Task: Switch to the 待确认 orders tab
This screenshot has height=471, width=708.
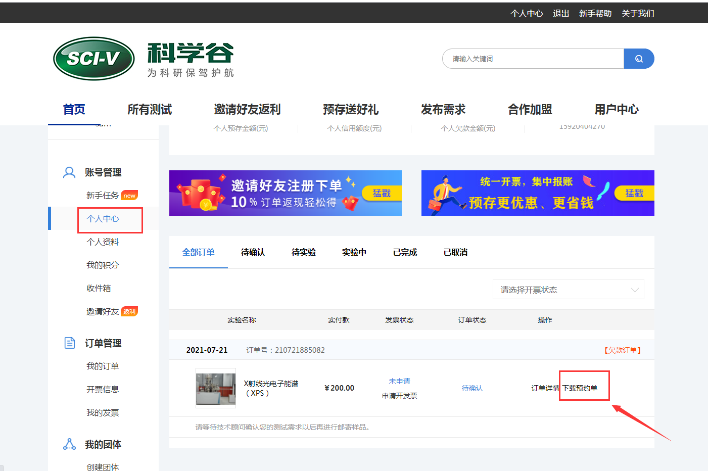Action: tap(253, 252)
